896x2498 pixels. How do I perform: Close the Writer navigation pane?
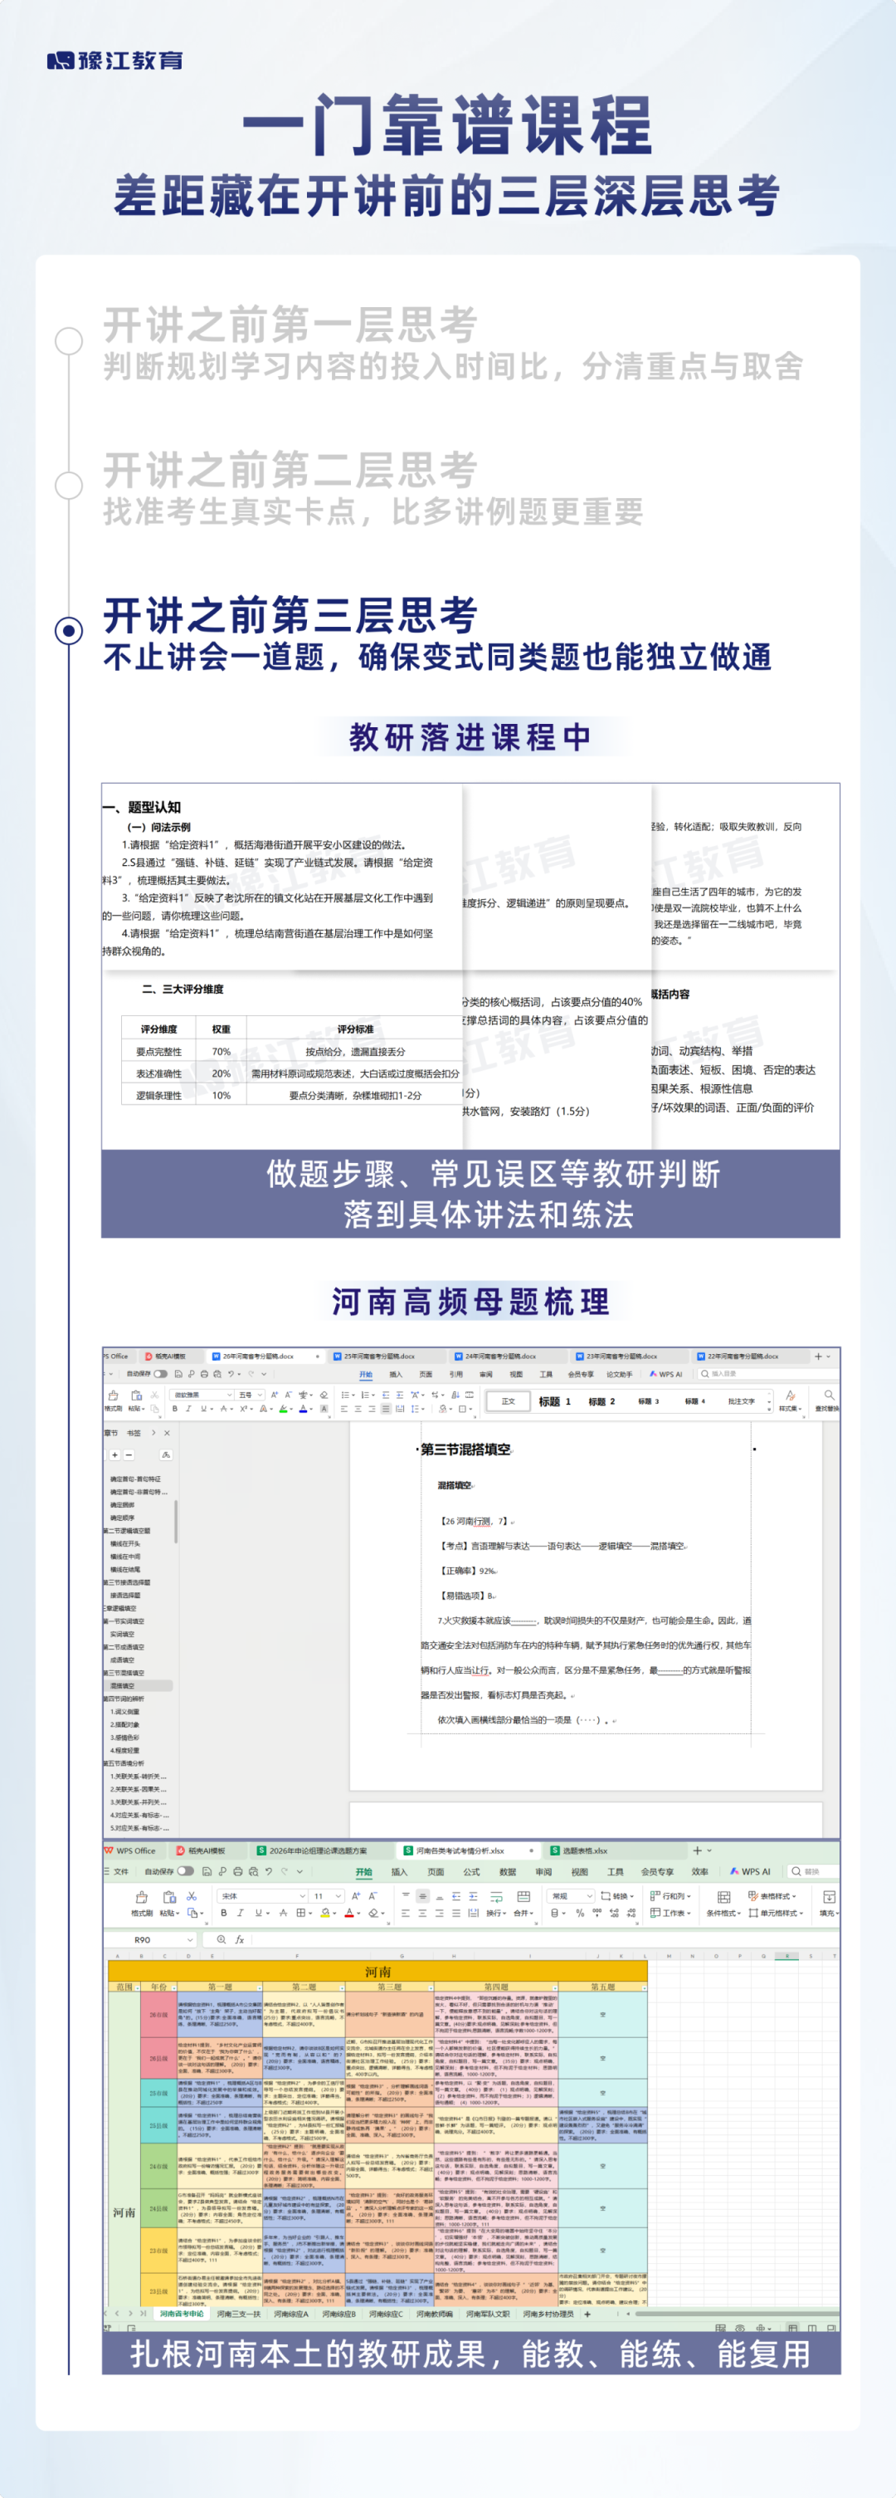(x=167, y=1433)
